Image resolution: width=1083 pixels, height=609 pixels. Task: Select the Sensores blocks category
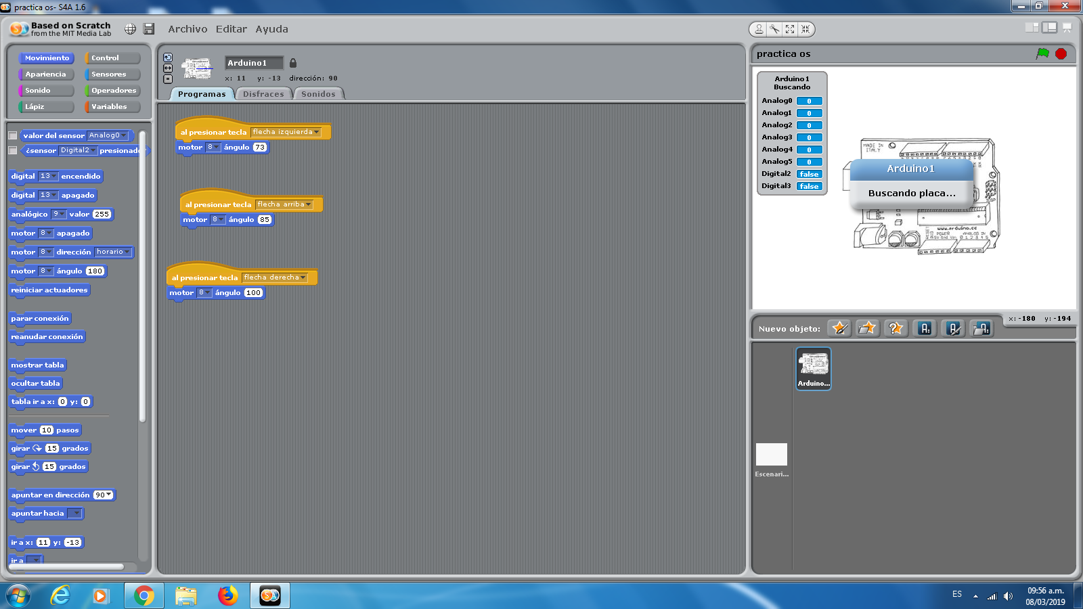112,74
